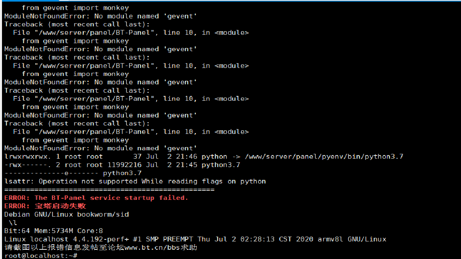The width and height of the screenshot is (461, 259).
Task: Select the blue active session tab strip
Action: [29, 0]
